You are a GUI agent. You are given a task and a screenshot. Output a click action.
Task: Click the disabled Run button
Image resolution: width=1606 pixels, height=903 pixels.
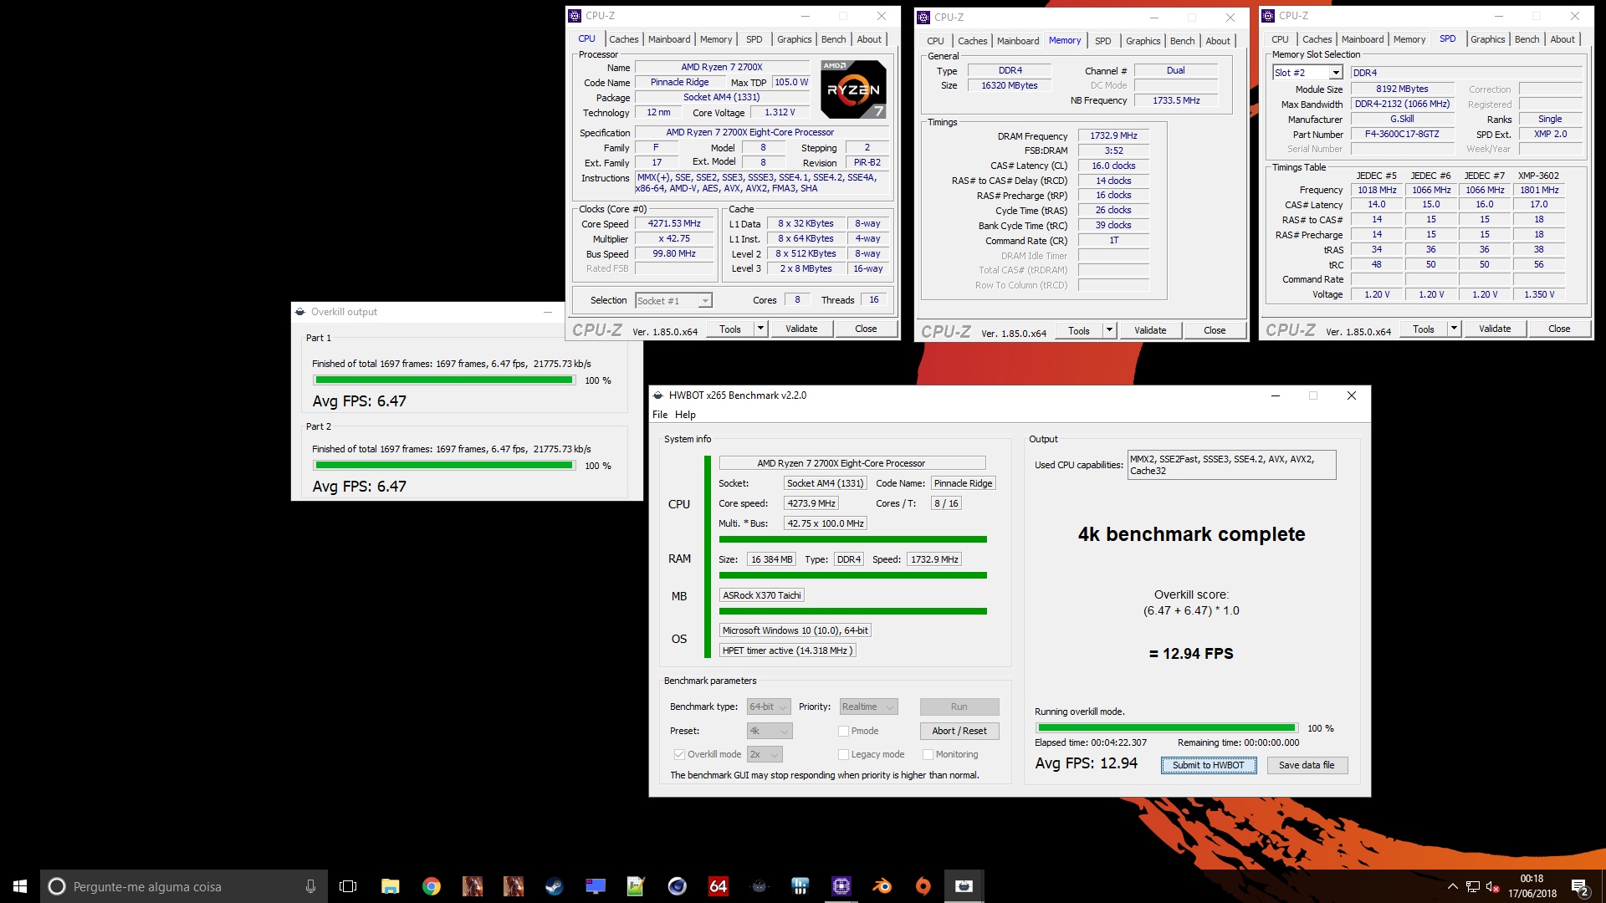[x=959, y=707]
